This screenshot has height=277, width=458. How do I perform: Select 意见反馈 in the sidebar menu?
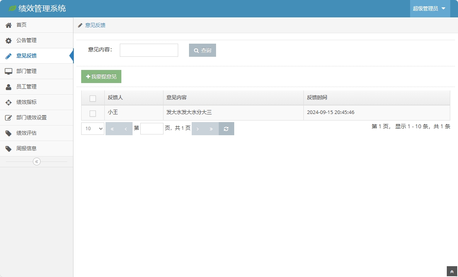point(26,56)
